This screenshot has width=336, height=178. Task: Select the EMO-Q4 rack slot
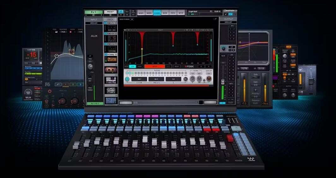click(x=111, y=44)
